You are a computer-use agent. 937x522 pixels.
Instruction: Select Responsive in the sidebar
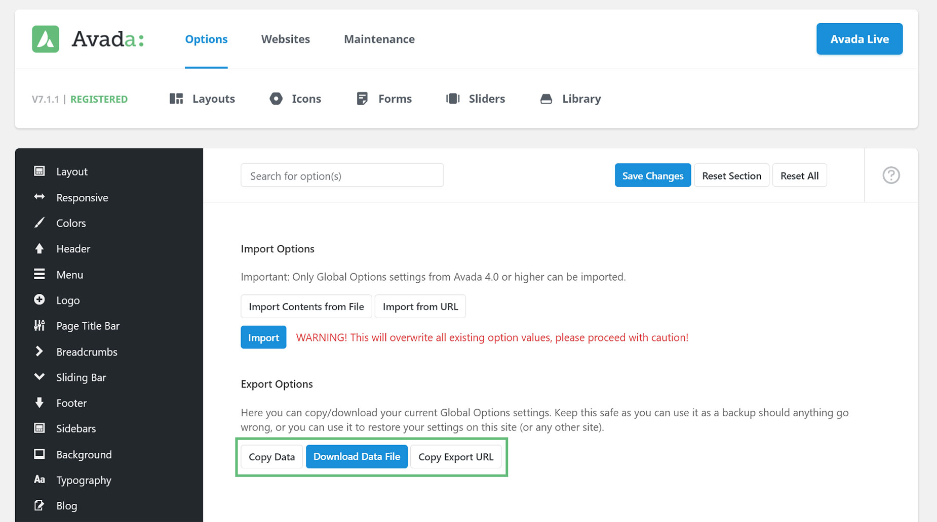click(82, 198)
